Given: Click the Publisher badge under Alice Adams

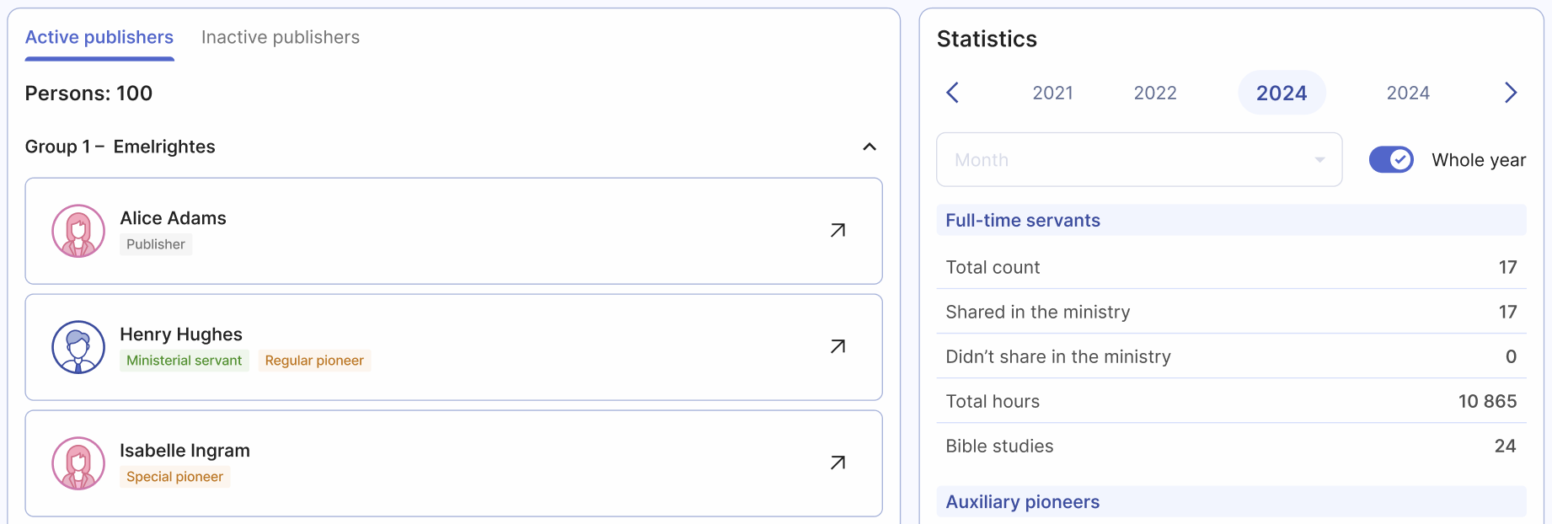Looking at the screenshot, I should pos(156,244).
